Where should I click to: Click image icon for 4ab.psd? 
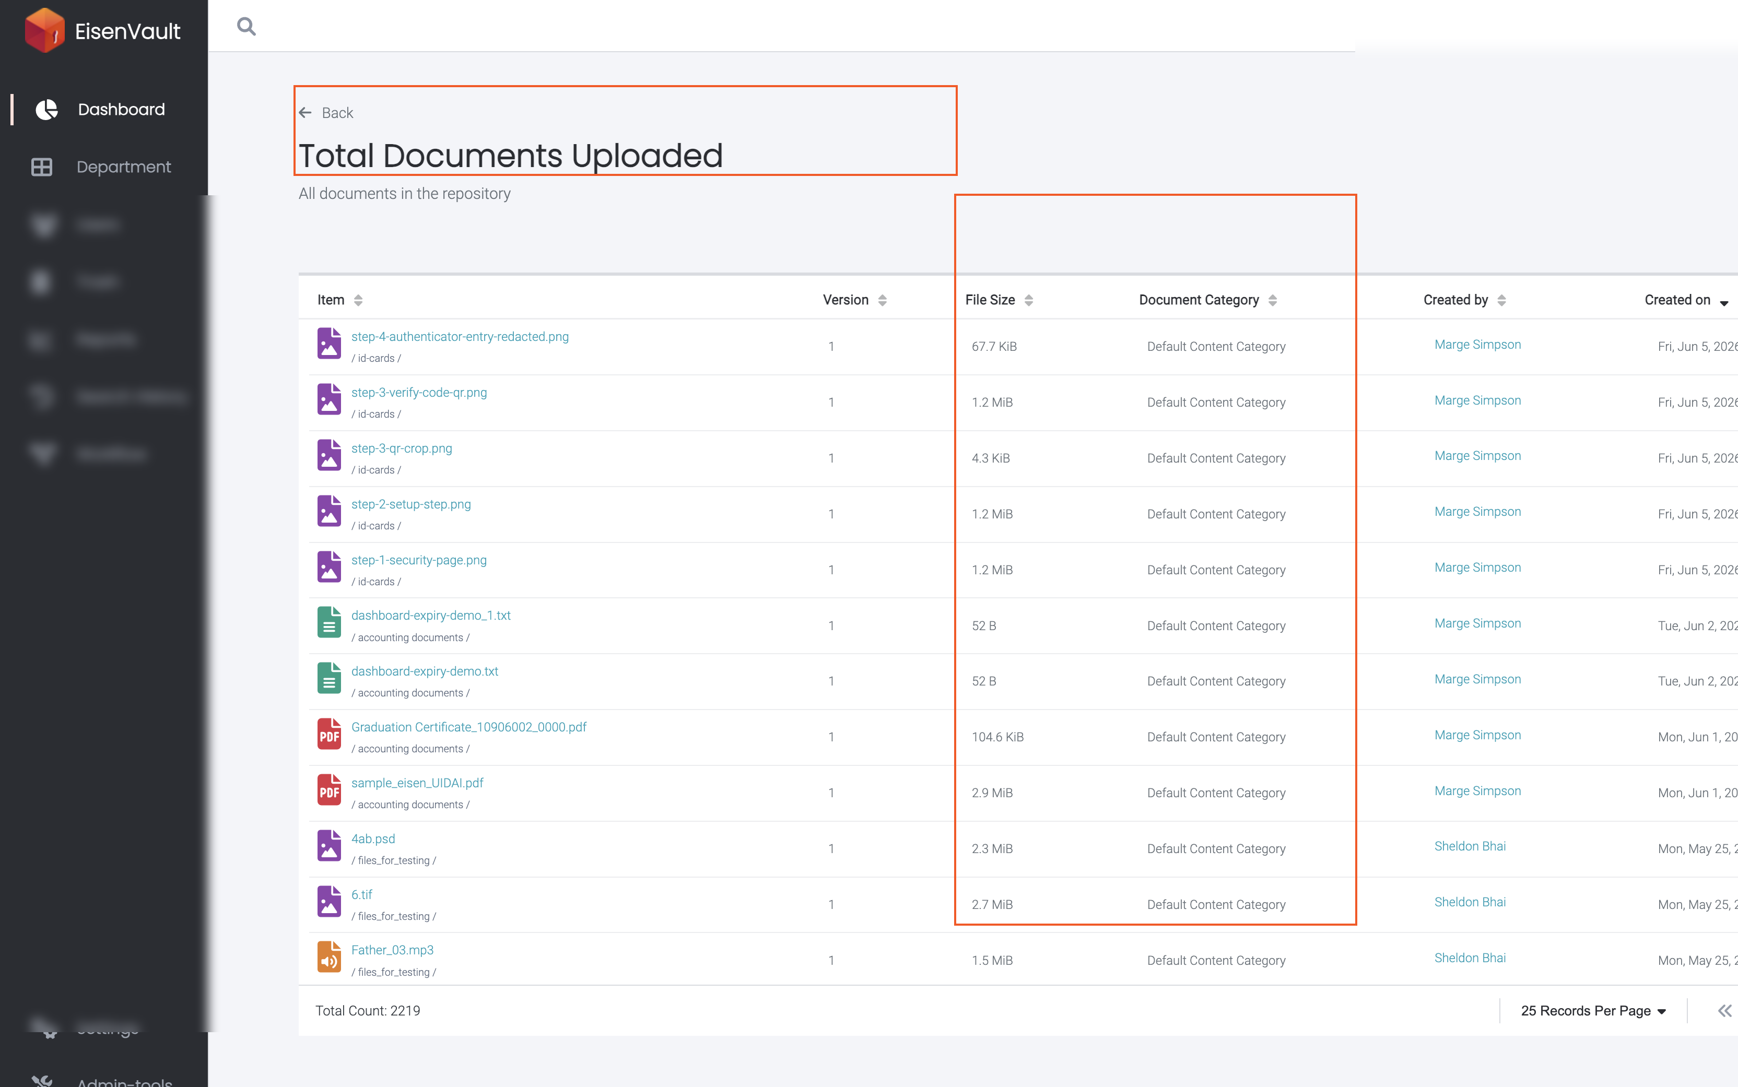[330, 845]
